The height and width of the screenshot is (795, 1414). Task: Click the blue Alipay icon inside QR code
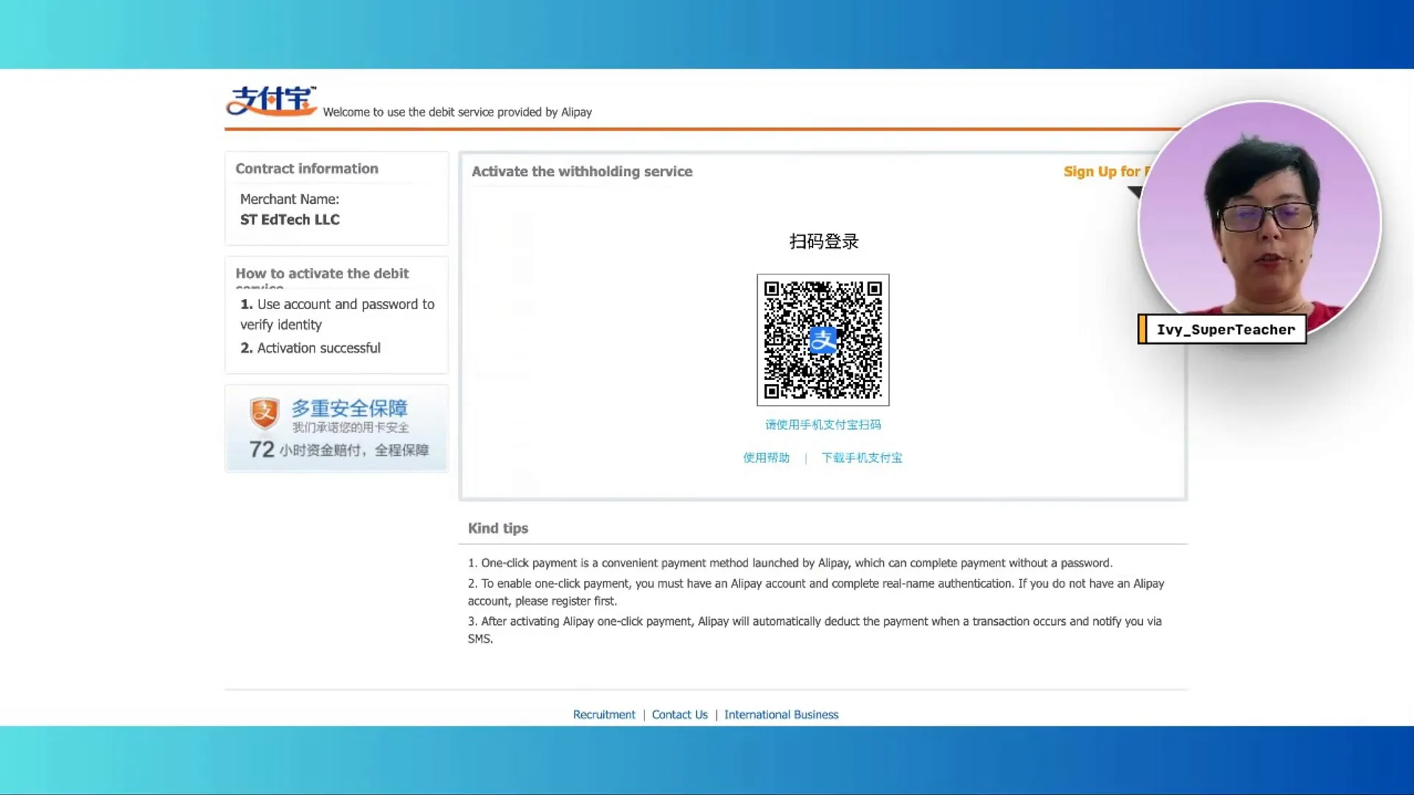click(823, 340)
